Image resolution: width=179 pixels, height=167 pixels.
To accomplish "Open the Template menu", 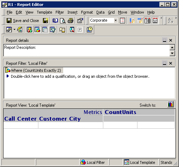I will coord(44,12).
